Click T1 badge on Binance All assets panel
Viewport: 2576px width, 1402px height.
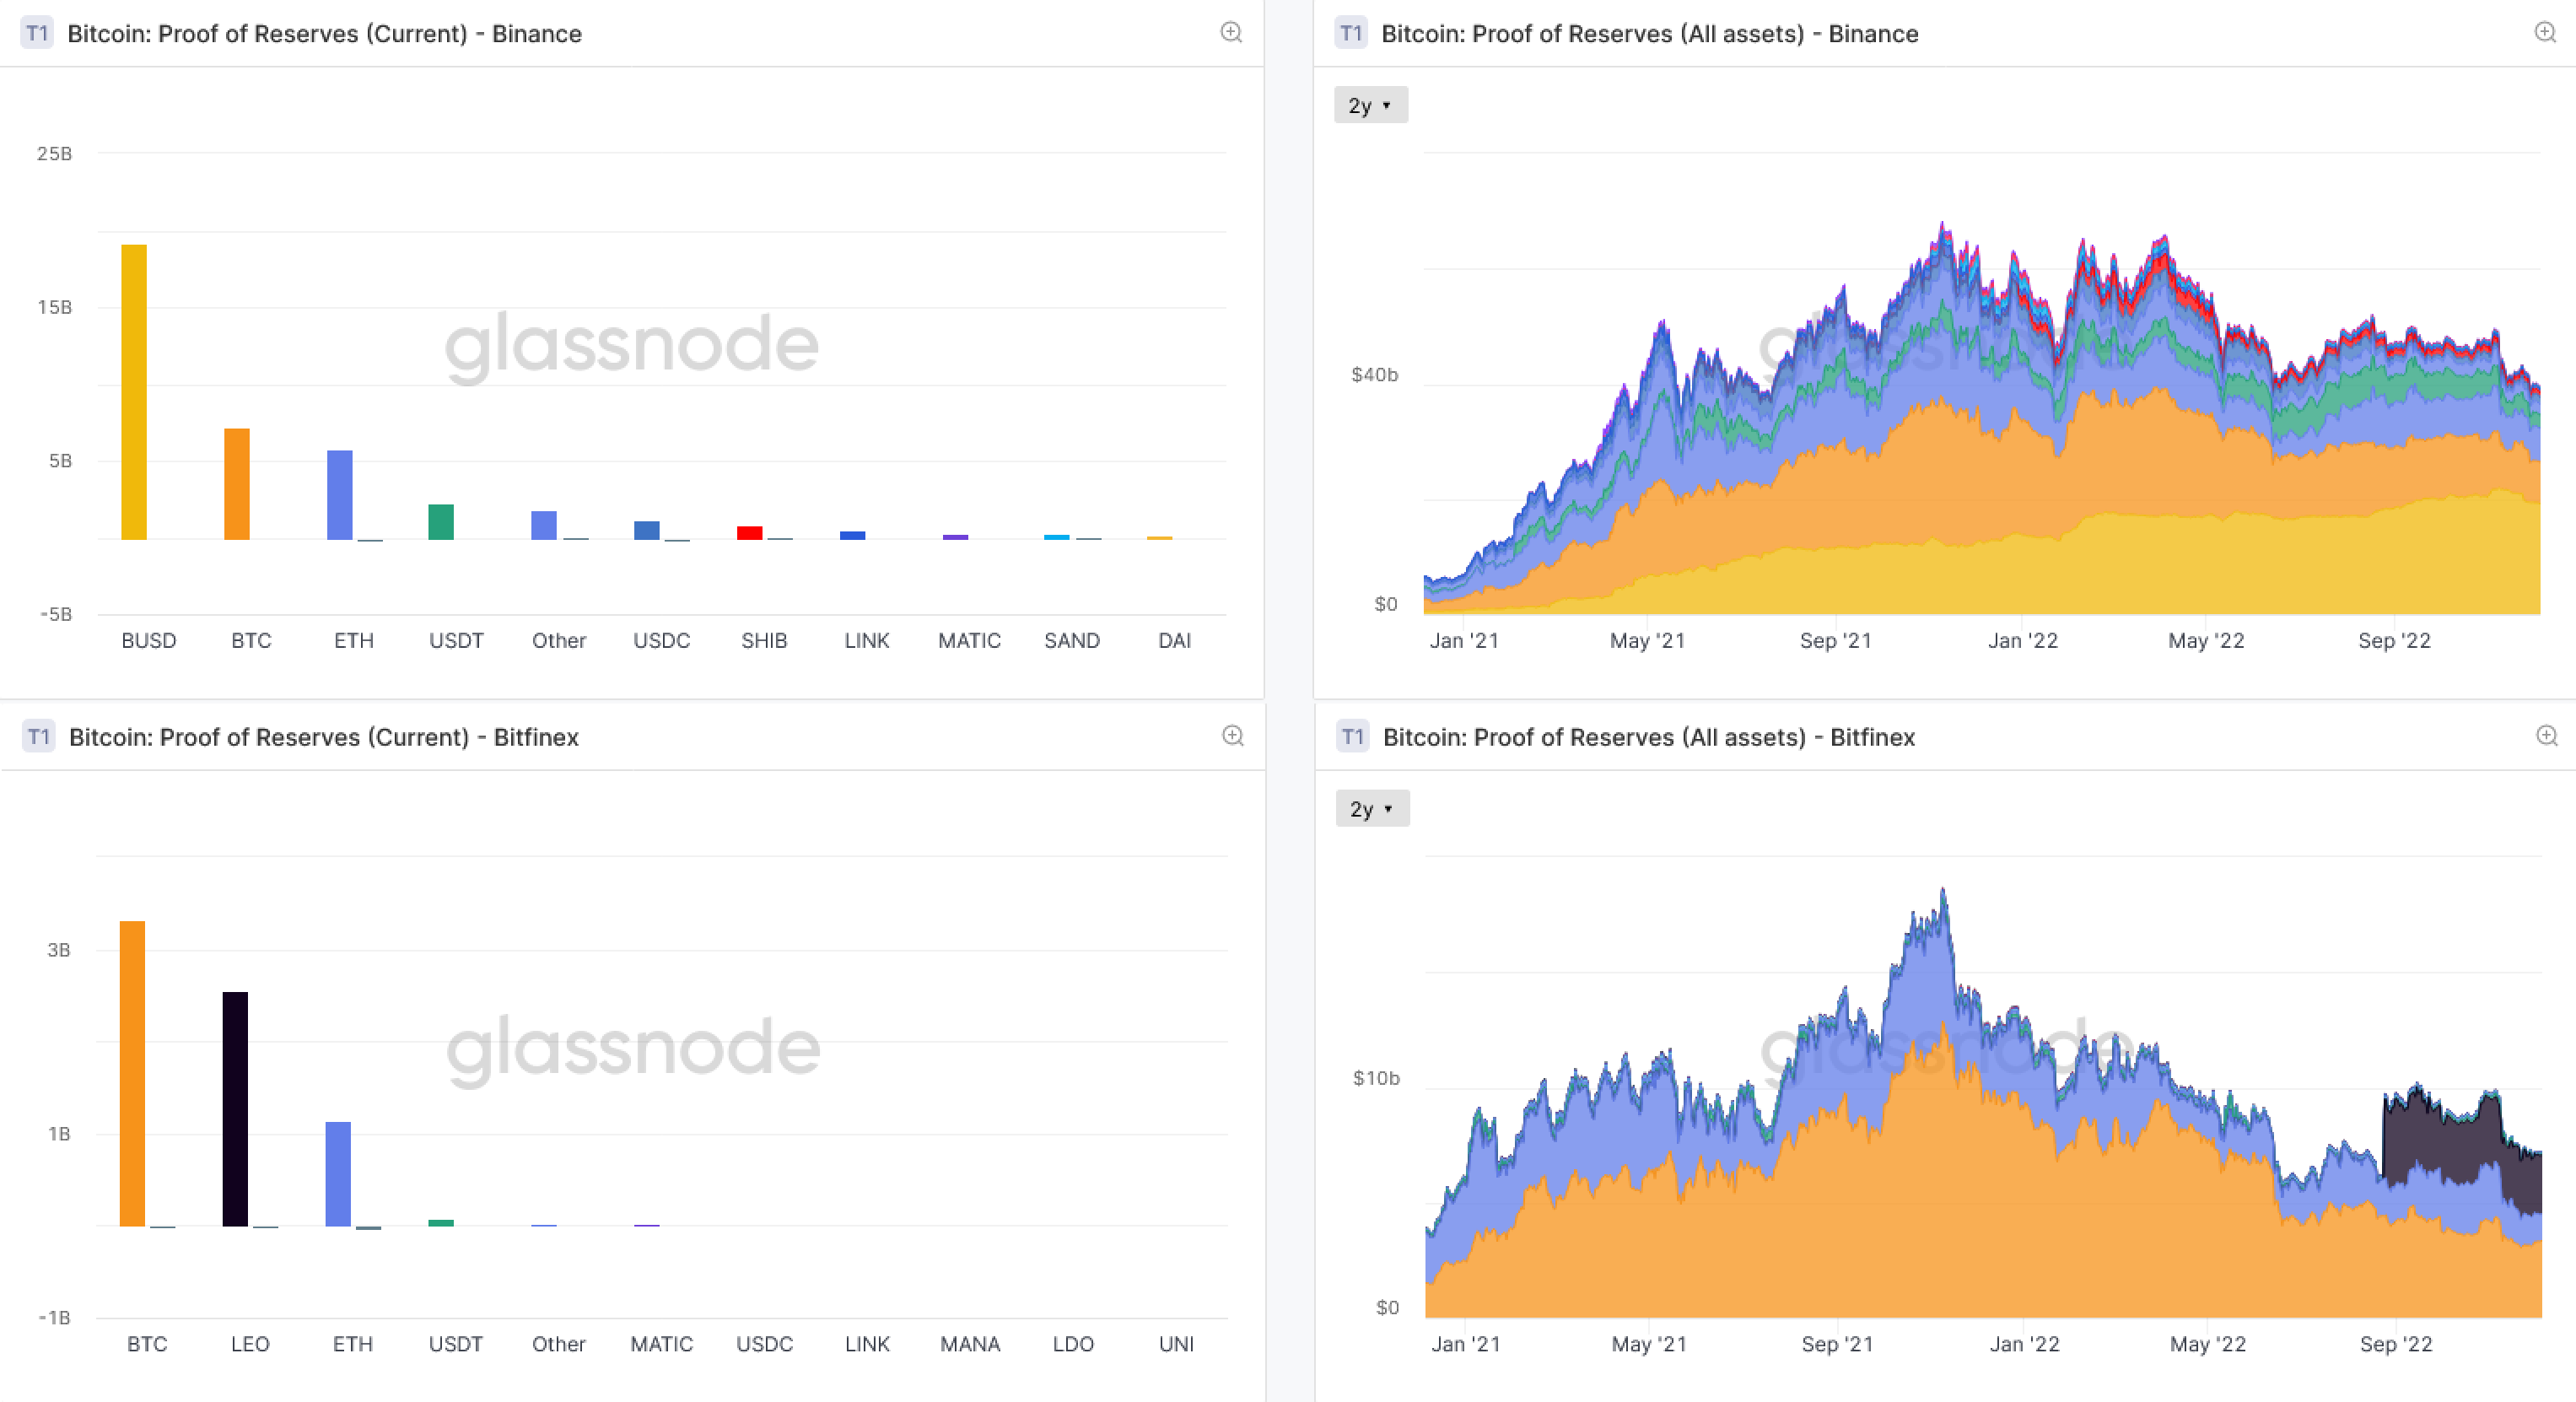point(1351,33)
